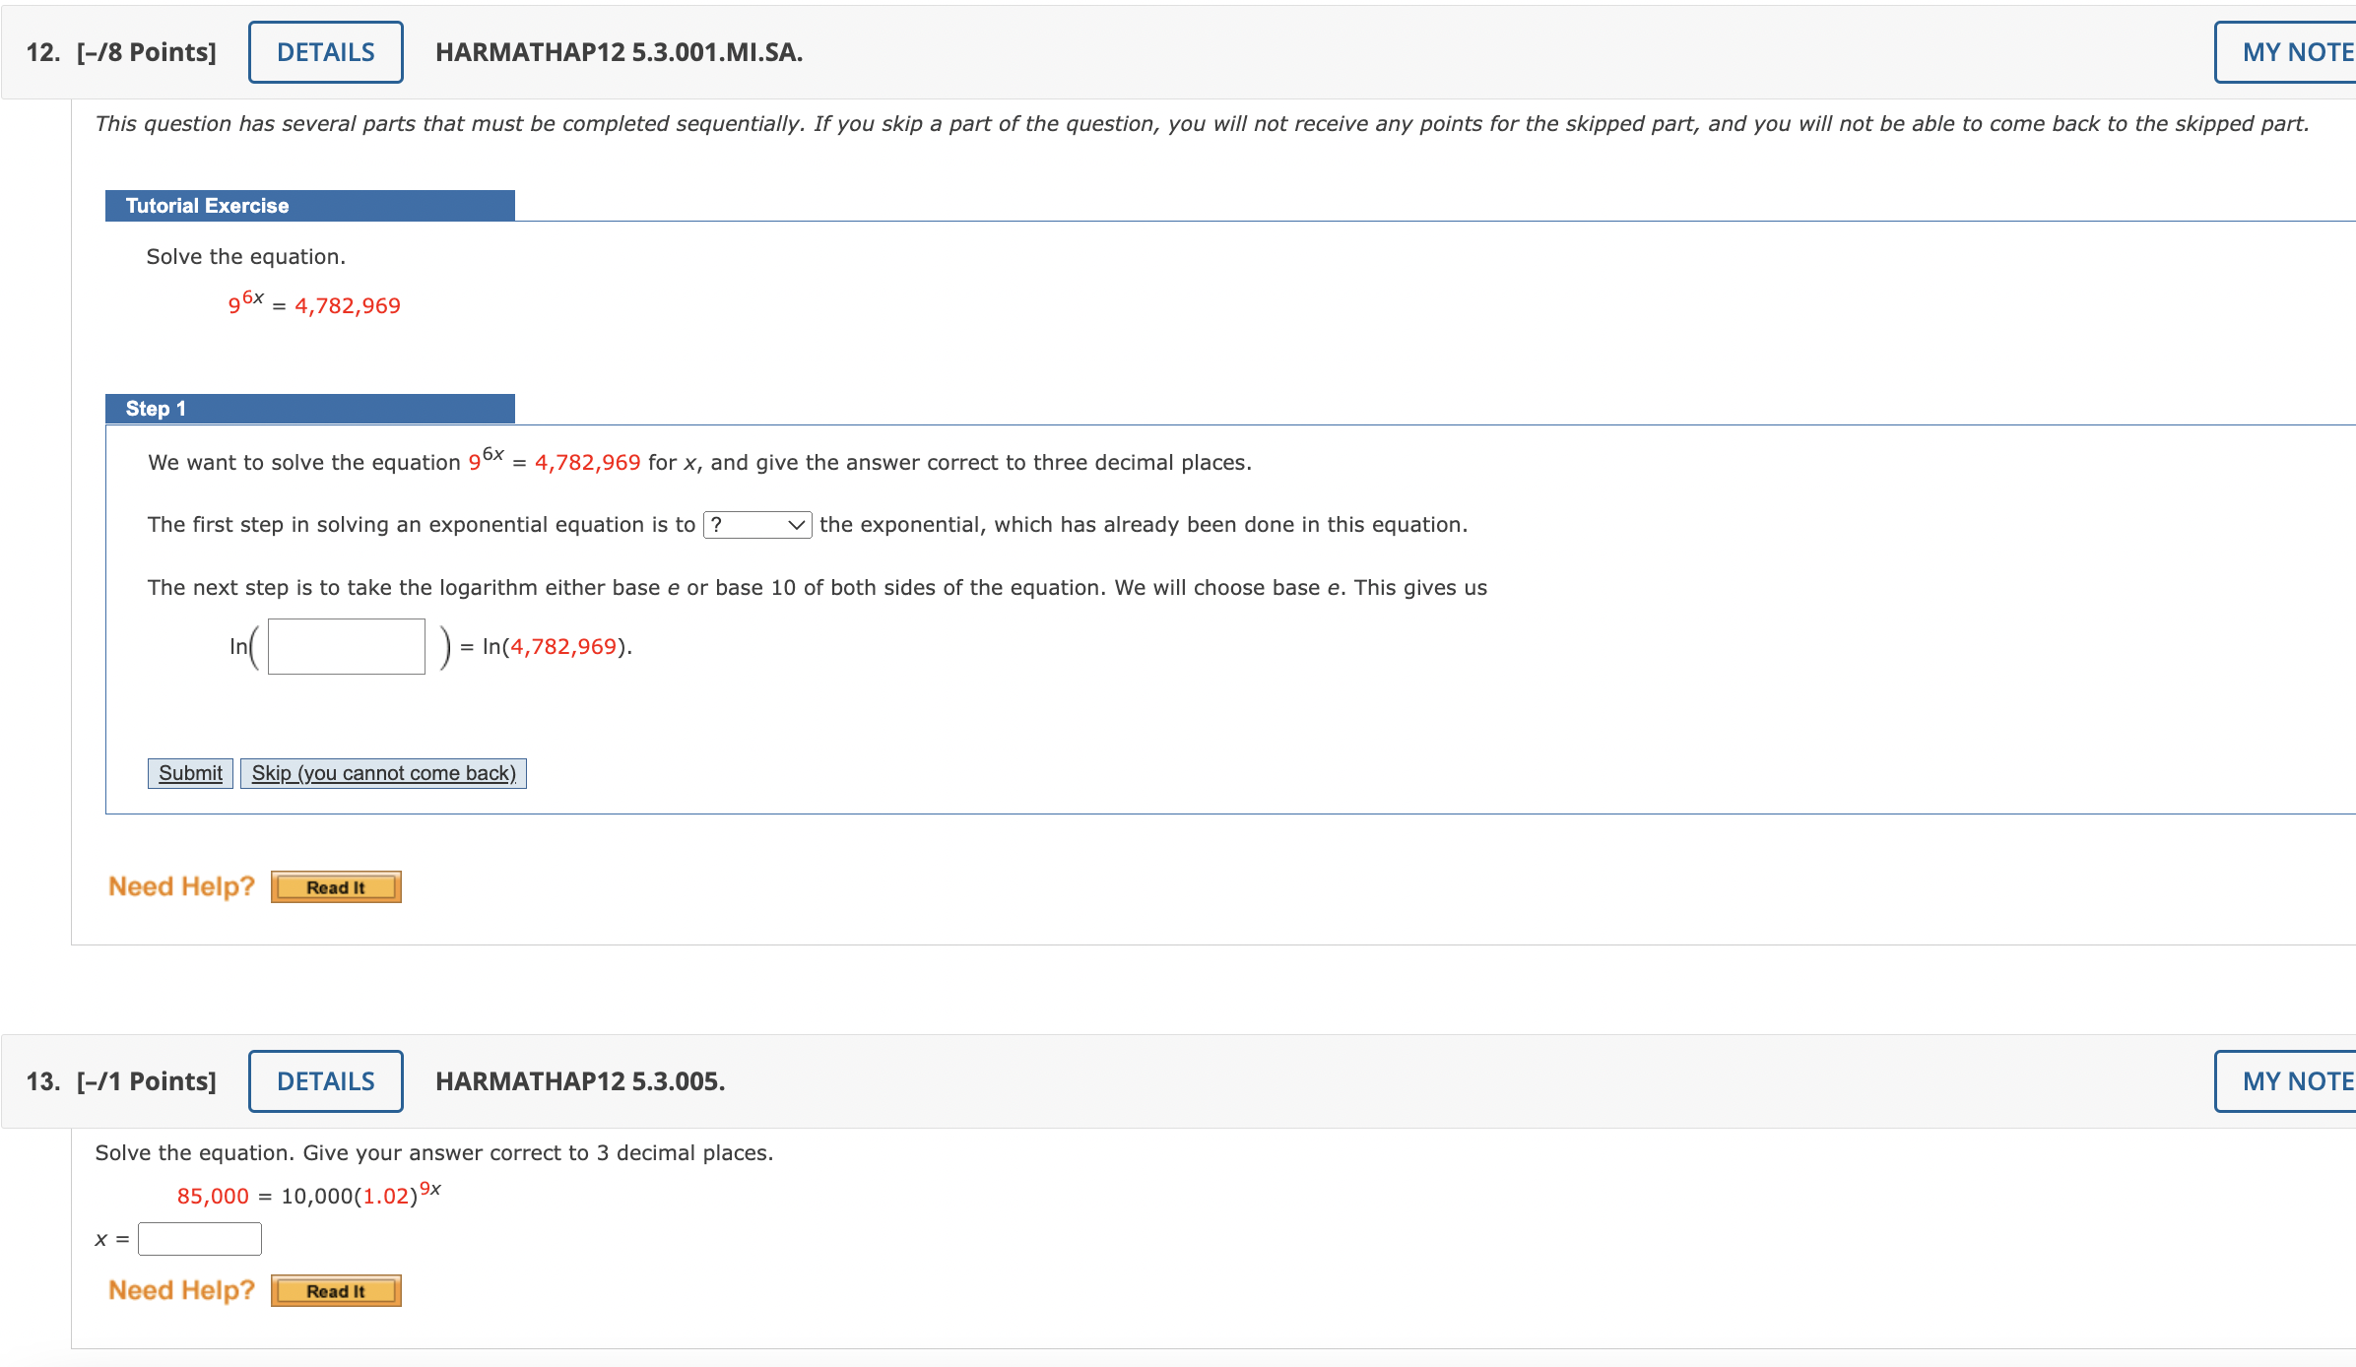Click the ln( ) answer input box

[346, 646]
